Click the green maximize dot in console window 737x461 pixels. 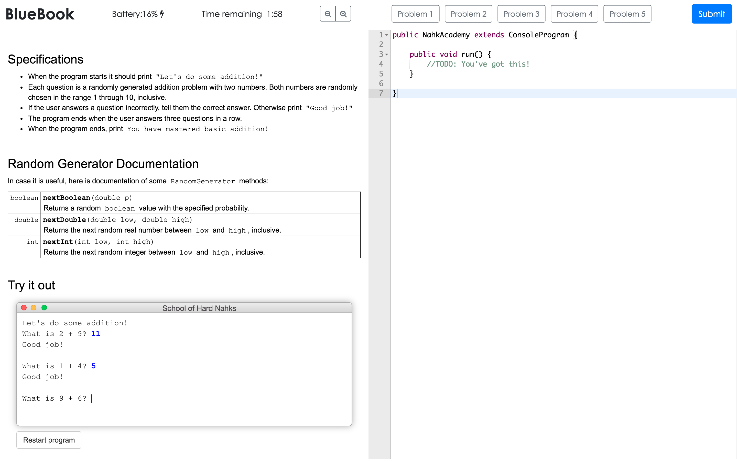point(44,308)
